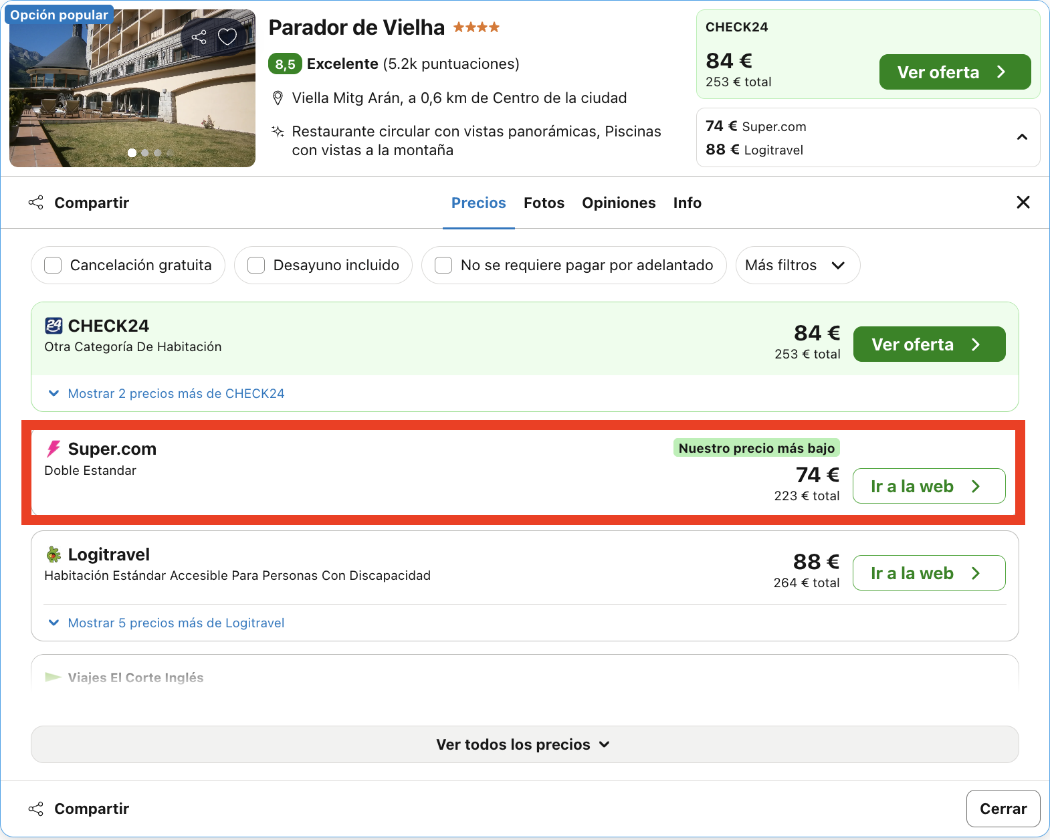Click the Viajes El Corte Inglés logo
Screen dimensions: 1050x840
pyautogui.click(x=54, y=677)
